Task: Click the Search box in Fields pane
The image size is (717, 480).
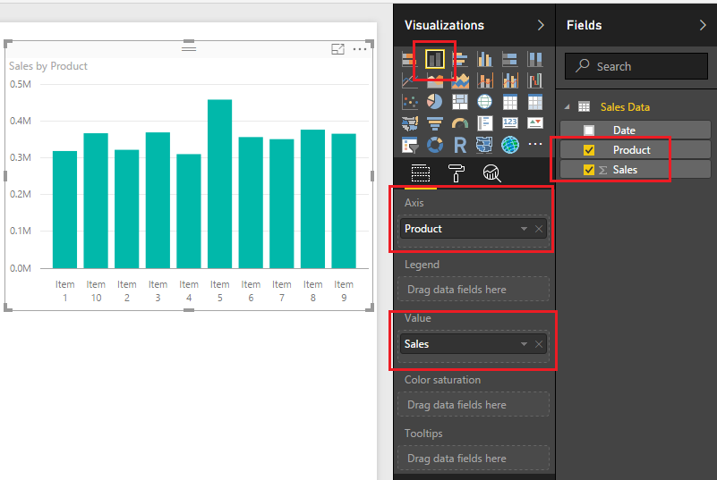Action: [x=636, y=66]
